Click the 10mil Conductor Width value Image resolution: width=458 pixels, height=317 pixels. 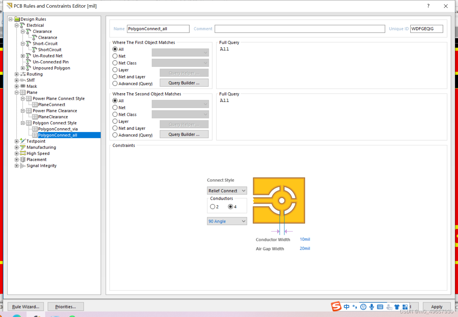pyautogui.click(x=305, y=240)
